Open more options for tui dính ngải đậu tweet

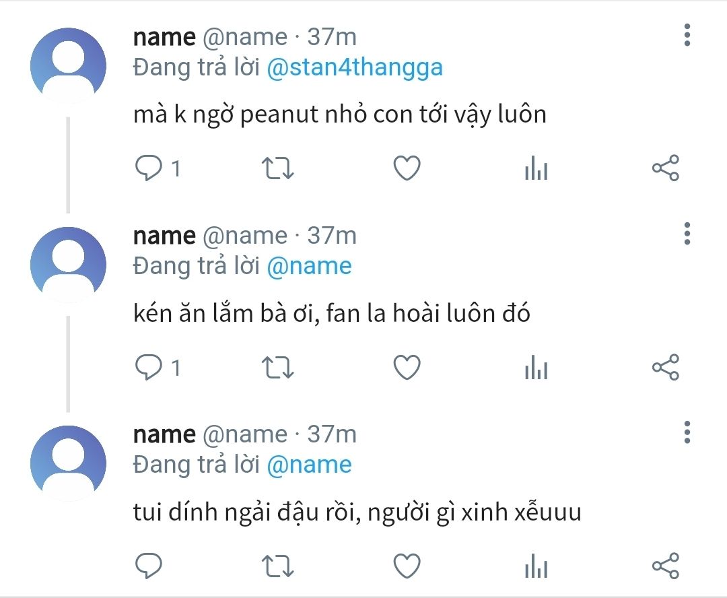pyautogui.click(x=687, y=432)
